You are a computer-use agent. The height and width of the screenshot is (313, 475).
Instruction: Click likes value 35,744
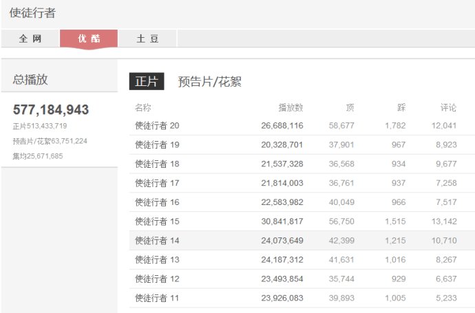click(x=341, y=279)
